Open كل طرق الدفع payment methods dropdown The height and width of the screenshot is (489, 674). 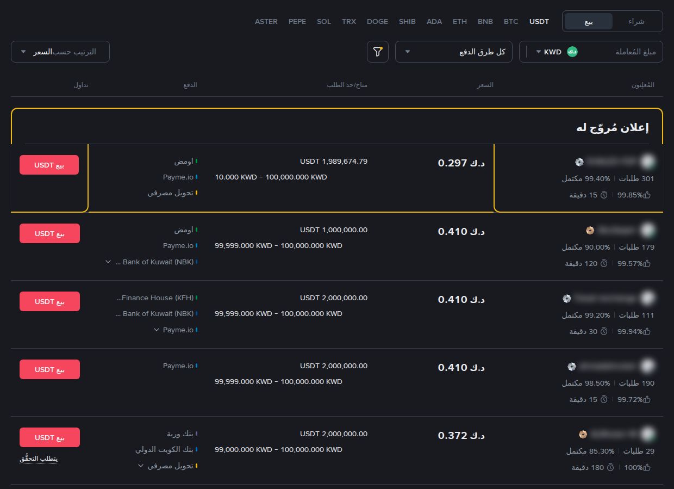pos(454,52)
